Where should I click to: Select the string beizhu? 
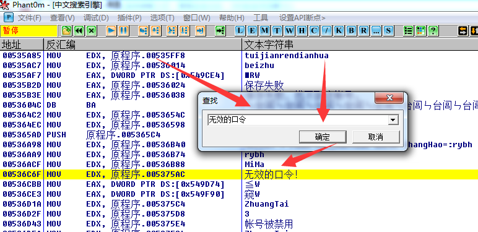pos(259,66)
